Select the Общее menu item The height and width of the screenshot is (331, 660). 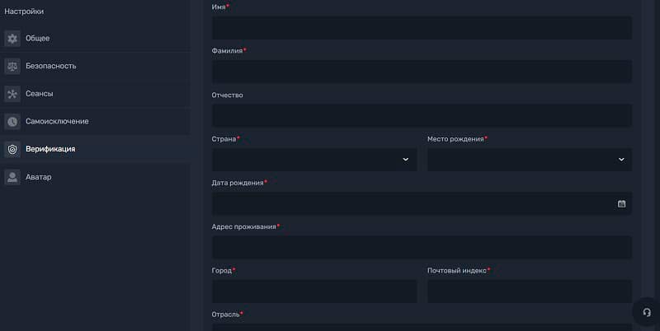point(37,39)
